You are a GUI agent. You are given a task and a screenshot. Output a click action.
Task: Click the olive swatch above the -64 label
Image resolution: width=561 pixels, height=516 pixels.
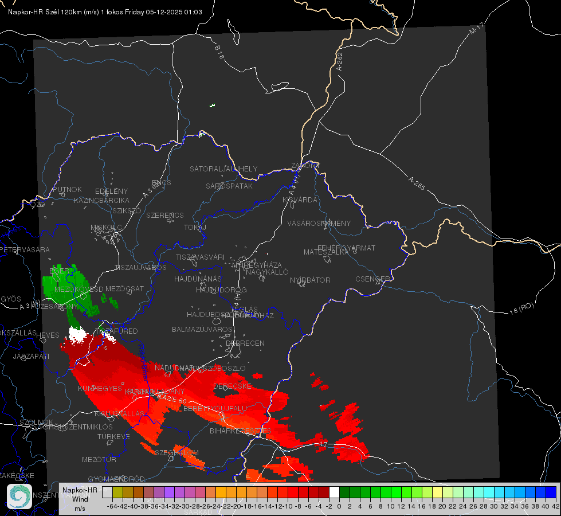pyautogui.click(x=117, y=492)
